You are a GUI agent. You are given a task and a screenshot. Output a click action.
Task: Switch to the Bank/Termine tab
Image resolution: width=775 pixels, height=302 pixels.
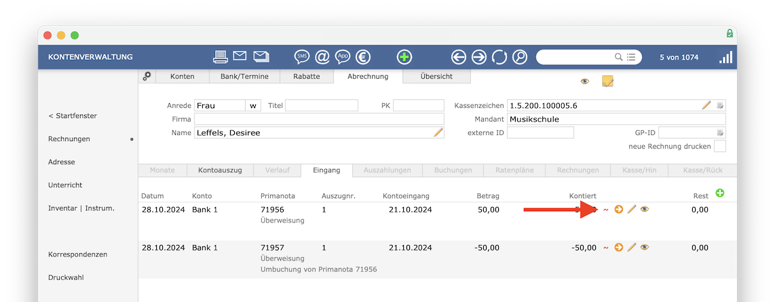click(244, 76)
